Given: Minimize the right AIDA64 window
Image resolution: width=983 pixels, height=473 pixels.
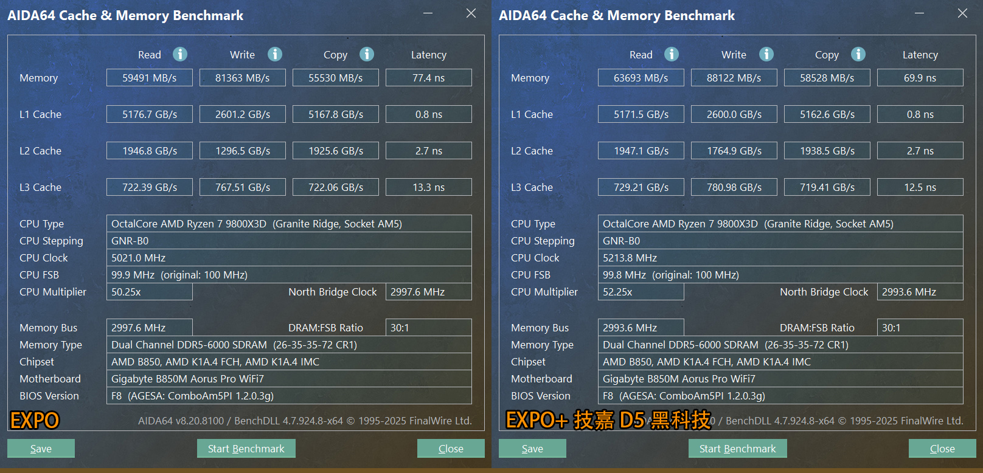Looking at the screenshot, I should (920, 13).
